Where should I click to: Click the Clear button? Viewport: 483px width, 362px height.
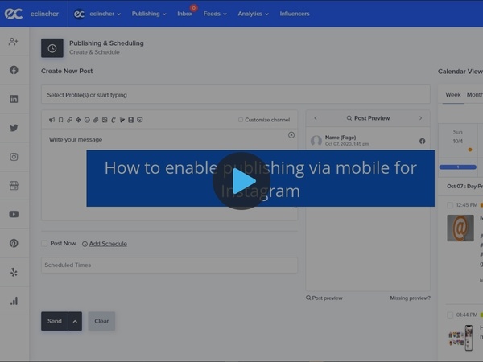[x=101, y=321]
